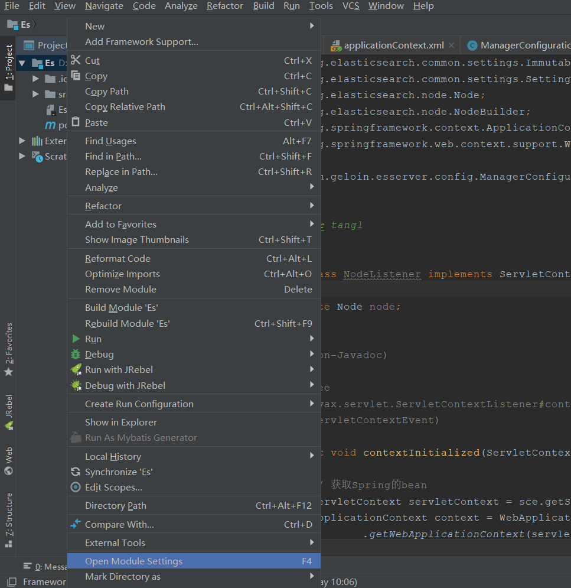Open the New submenu arrow
This screenshot has width=571, height=588.
tap(312, 25)
